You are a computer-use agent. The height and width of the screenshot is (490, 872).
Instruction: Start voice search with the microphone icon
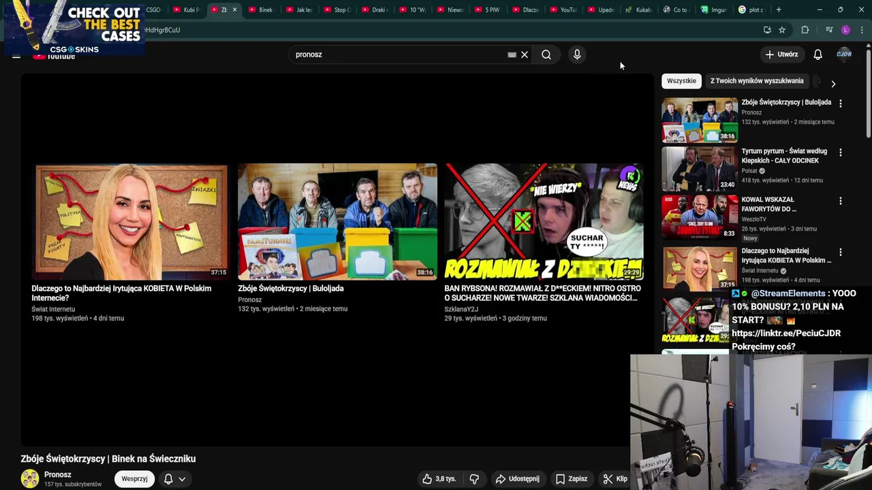577,54
